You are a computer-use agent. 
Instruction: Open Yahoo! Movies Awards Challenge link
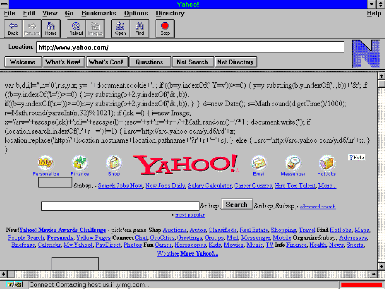click(63, 230)
